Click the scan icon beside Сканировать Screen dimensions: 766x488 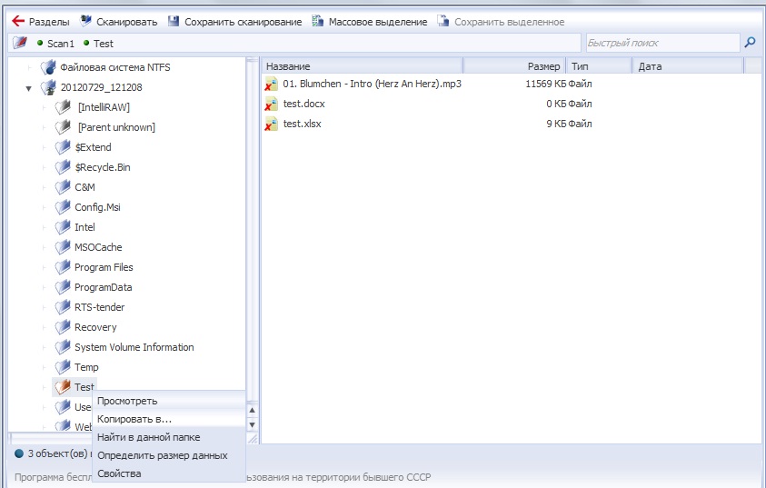(x=86, y=21)
